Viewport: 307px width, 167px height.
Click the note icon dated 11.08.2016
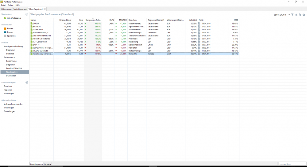(199, 51)
